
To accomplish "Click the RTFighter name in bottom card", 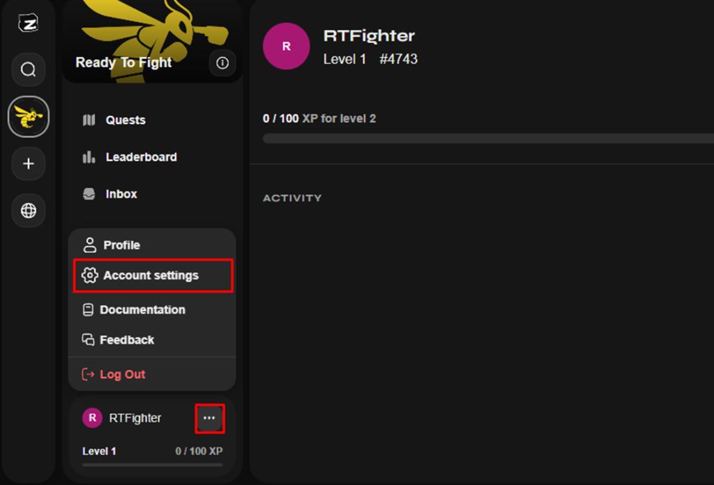I will click(x=135, y=418).
